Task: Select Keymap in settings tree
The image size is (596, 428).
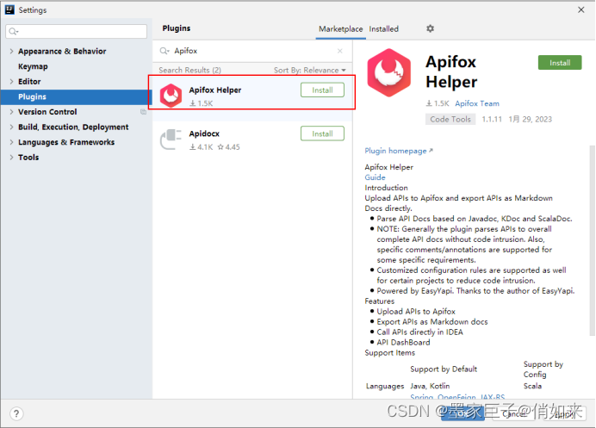Action: pos(33,66)
